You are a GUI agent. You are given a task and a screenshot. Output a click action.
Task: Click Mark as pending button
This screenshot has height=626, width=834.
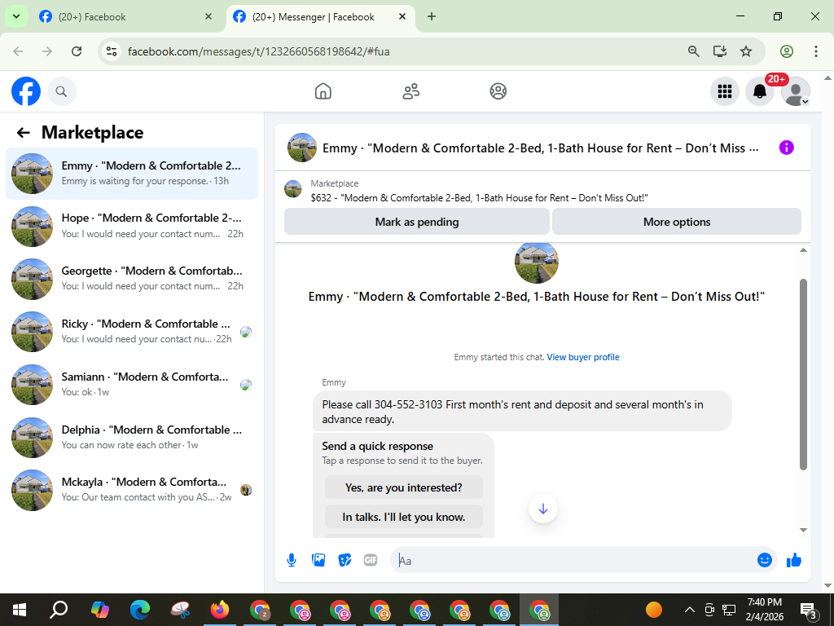point(416,222)
